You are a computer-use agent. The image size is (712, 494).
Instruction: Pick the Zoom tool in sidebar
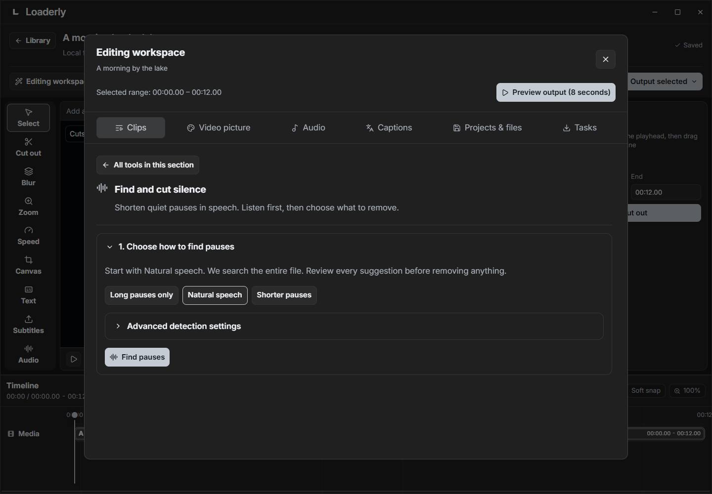pyautogui.click(x=28, y=206)
